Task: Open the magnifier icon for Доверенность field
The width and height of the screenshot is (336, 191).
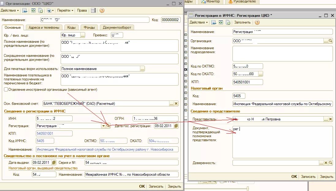Action: pos(330,163)
